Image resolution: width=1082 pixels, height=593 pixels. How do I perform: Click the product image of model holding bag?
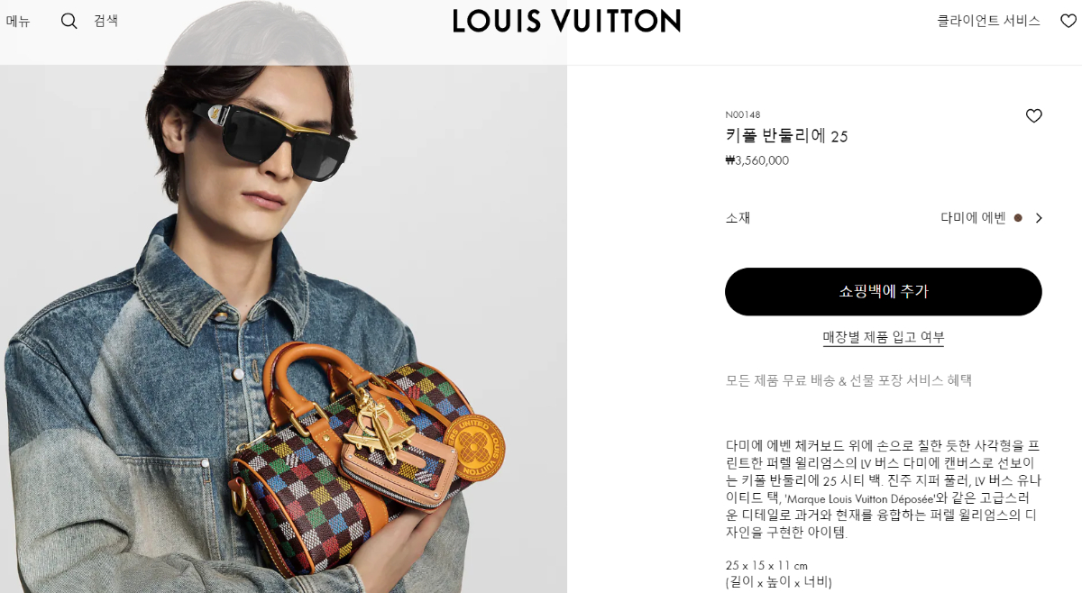(283, 329)
